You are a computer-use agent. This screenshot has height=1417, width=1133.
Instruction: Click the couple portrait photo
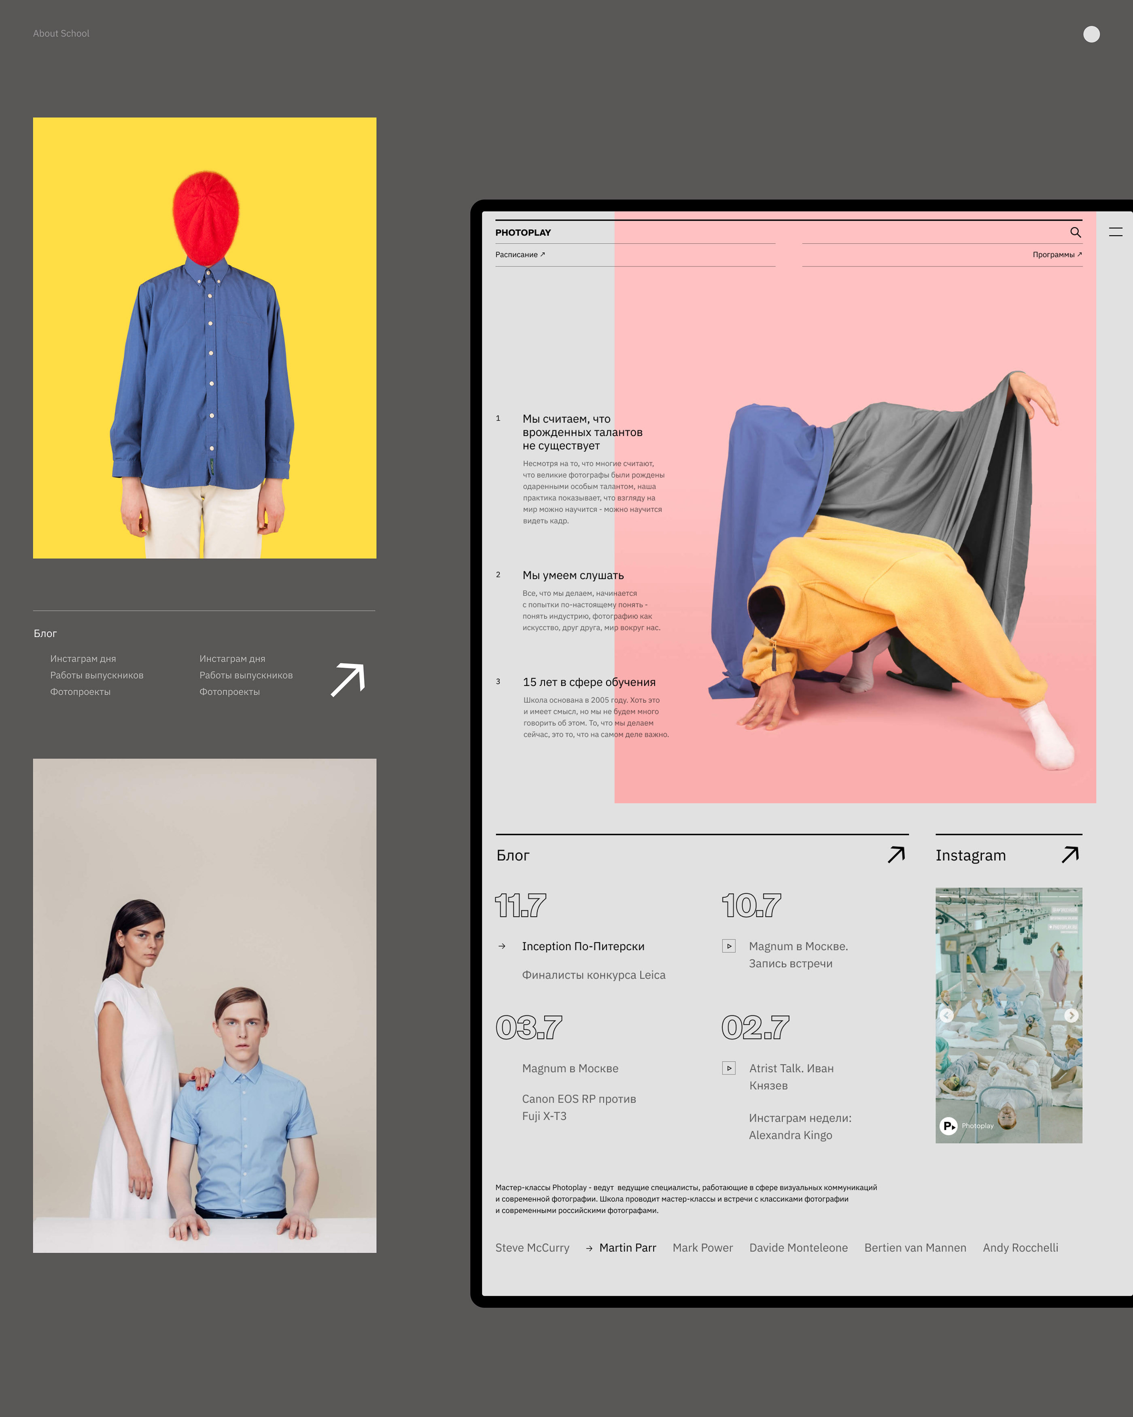pyautogui.click(x=204, y=1005)
